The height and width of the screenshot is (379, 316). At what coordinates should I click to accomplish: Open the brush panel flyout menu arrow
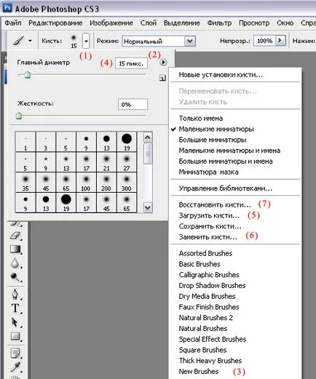click(x=163, y=63)
